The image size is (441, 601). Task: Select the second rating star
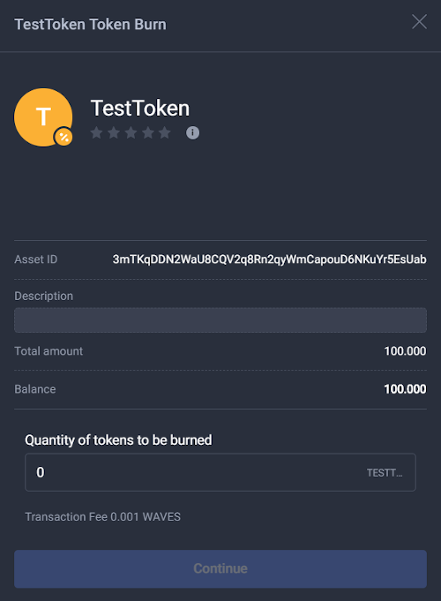pos(114,132)
